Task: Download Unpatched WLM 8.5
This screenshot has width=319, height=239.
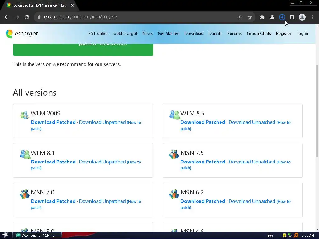Action: (x=252, y=122)
